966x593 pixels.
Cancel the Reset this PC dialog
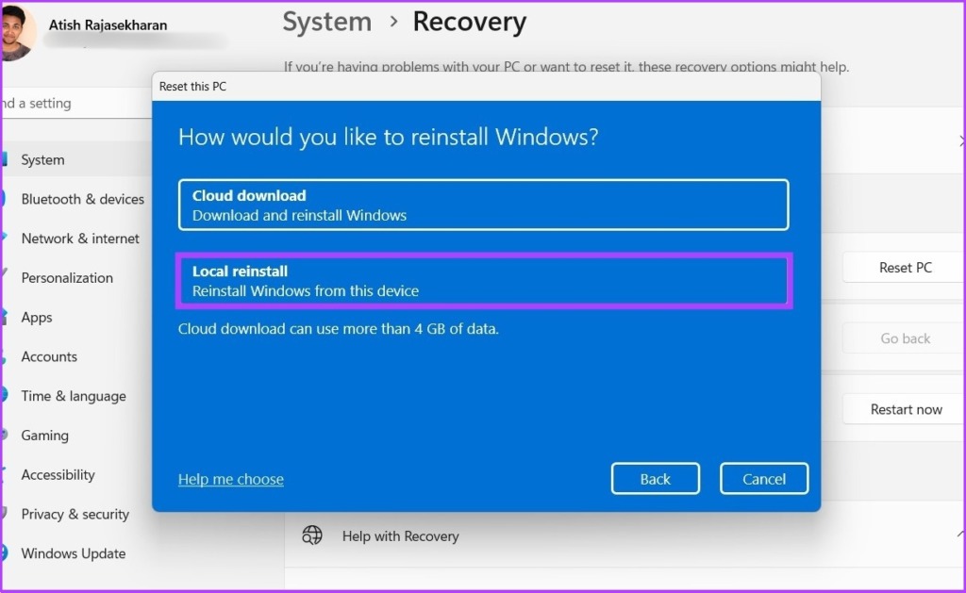point(763,479)
